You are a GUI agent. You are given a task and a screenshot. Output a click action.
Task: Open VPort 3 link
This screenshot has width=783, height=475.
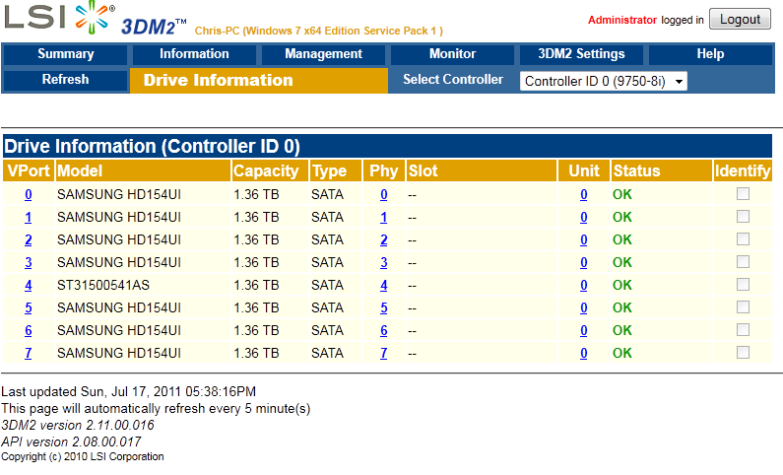click(28, 262)
